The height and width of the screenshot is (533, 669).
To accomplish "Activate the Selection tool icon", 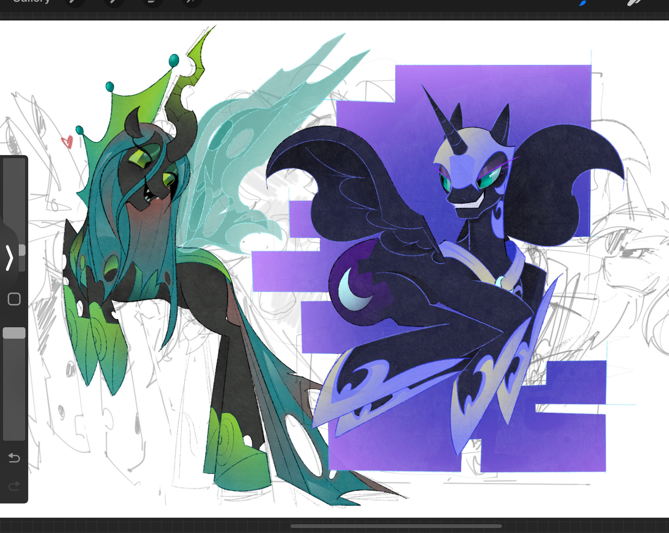I will [153, 2].
